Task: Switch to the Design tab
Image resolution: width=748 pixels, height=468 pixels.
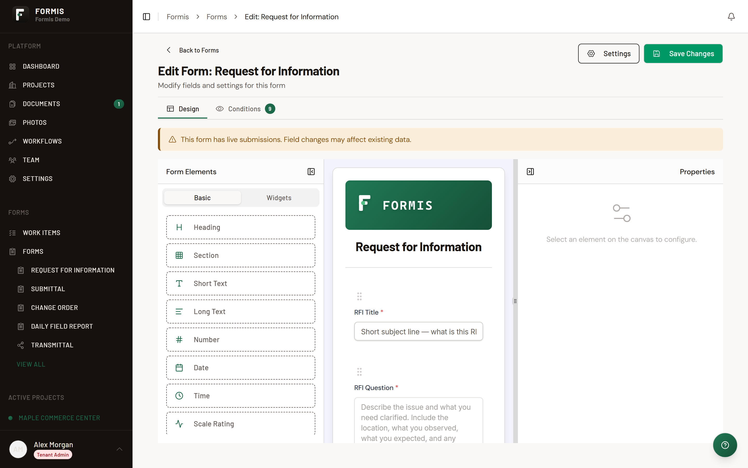Action: click(183, 109)
